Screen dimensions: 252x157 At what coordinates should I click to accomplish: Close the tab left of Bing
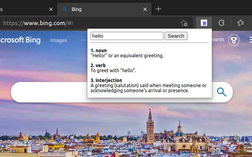tap(51, 9)
